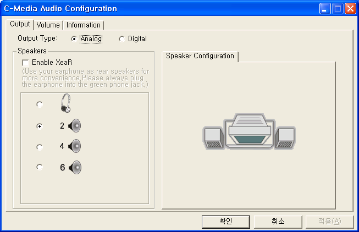Choose the 6 speakers radio button

pos(40,167)
